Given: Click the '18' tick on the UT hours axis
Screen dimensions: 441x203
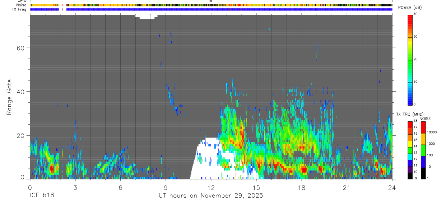Looking at the screenshot, I should click(x=302, y=187).
